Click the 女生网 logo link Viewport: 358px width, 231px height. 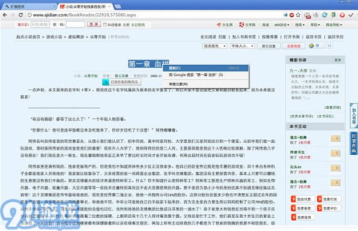pyautogui.click(x=225, y=25)
